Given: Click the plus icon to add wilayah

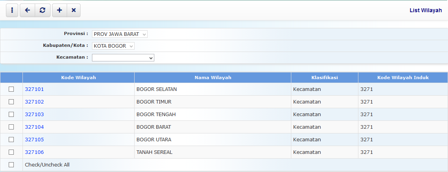Looking at the screenshot, I should point(59,11).
